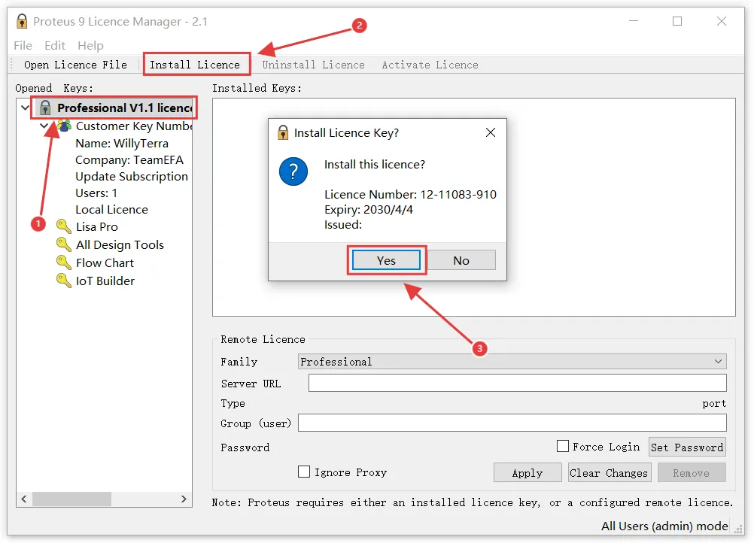The height and width of the screenshot is (543, 754).
Task: Select the Local Licence row
Action: (x=111, y=210)
